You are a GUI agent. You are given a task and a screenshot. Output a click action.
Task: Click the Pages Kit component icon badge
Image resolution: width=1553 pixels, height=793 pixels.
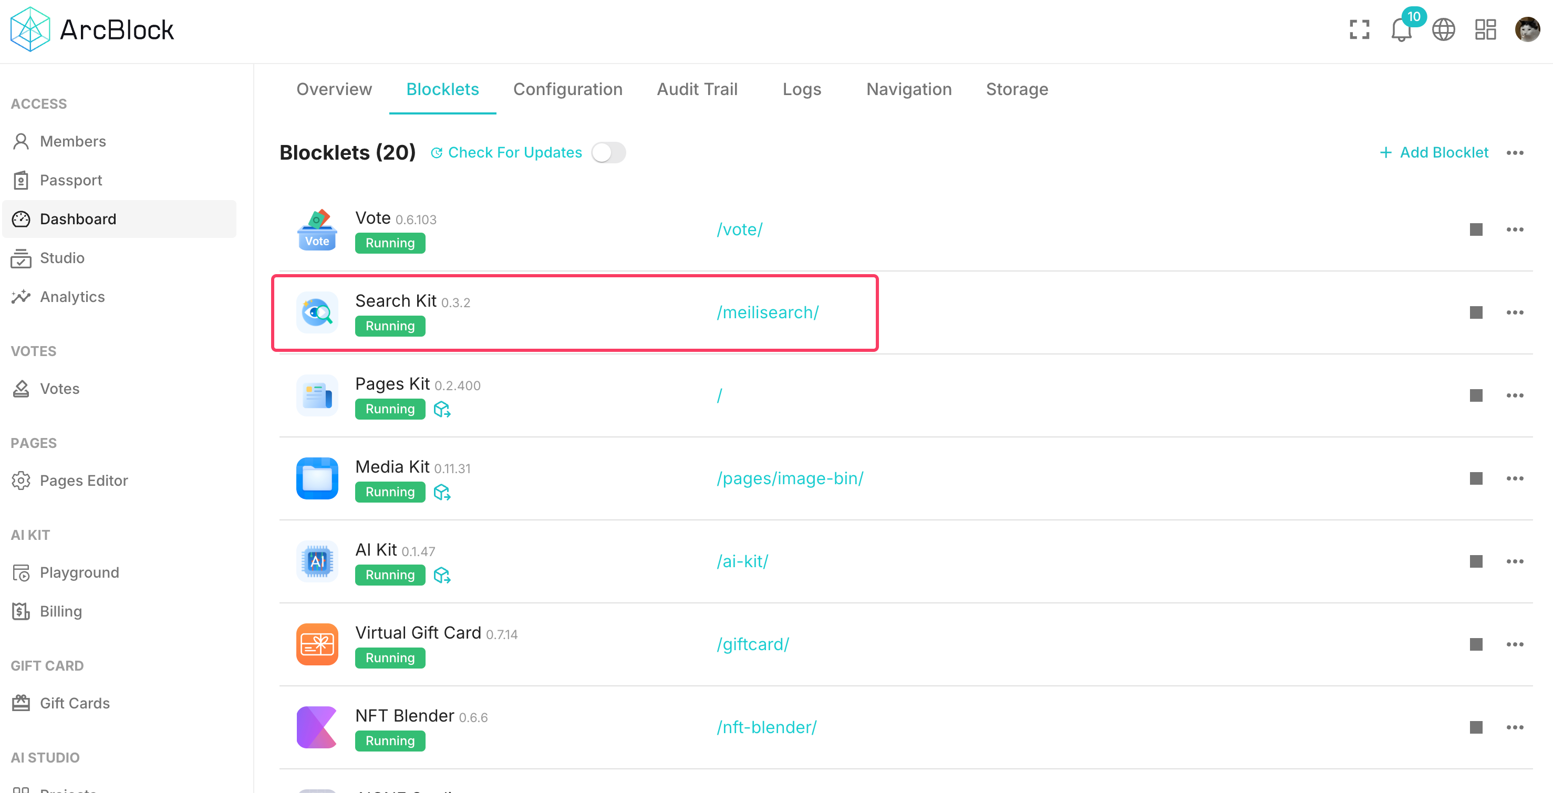coord(442,410)
